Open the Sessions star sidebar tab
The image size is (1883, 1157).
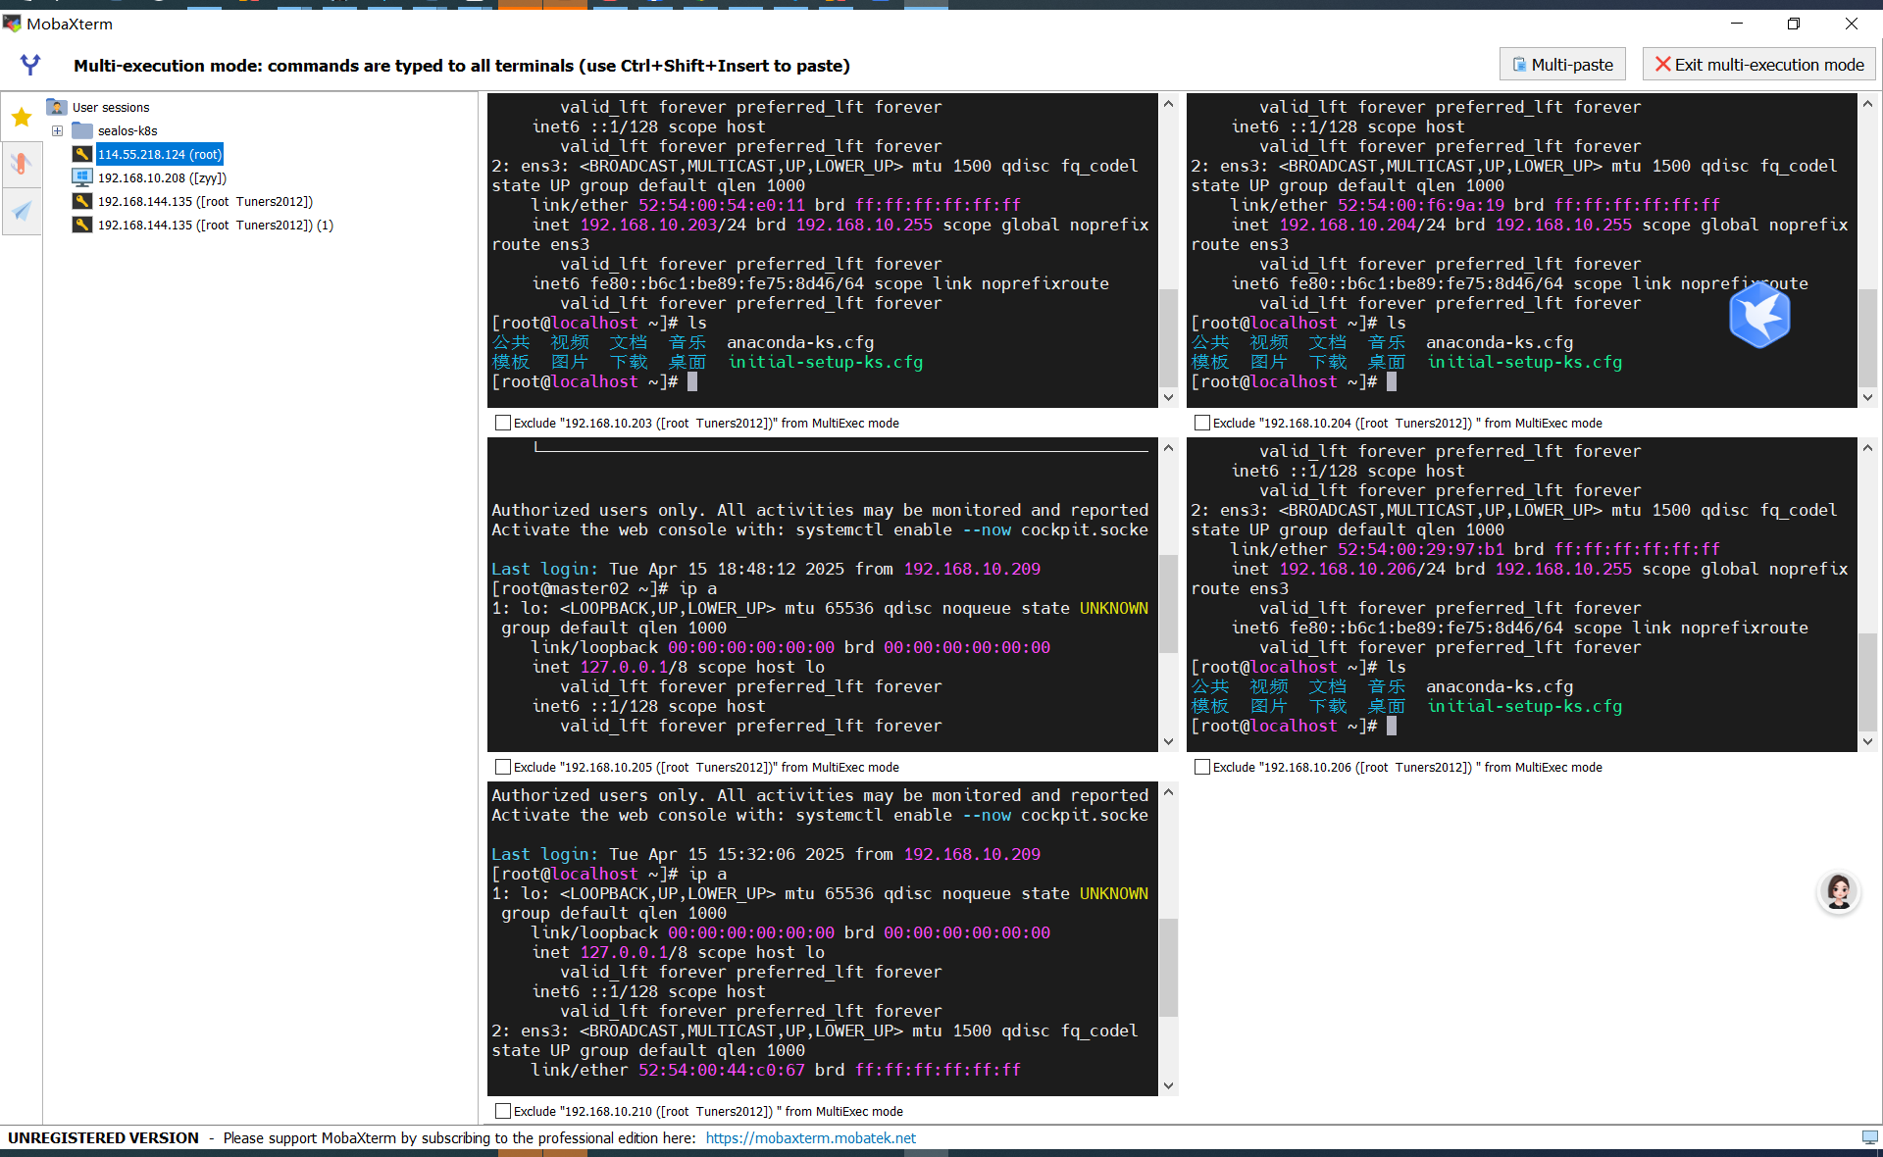(22, 118)
